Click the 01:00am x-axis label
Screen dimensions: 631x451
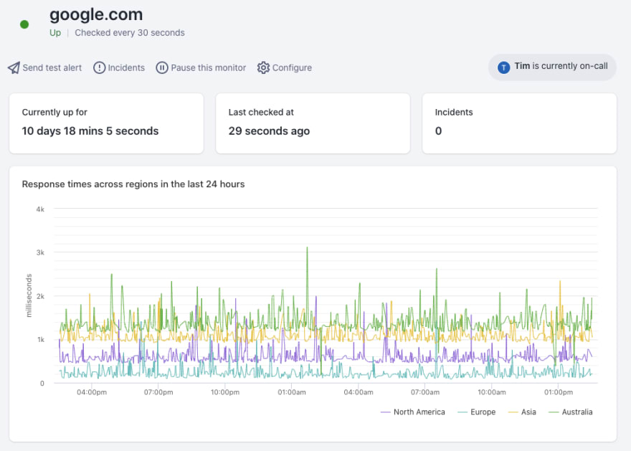click(x=292, y=392)
